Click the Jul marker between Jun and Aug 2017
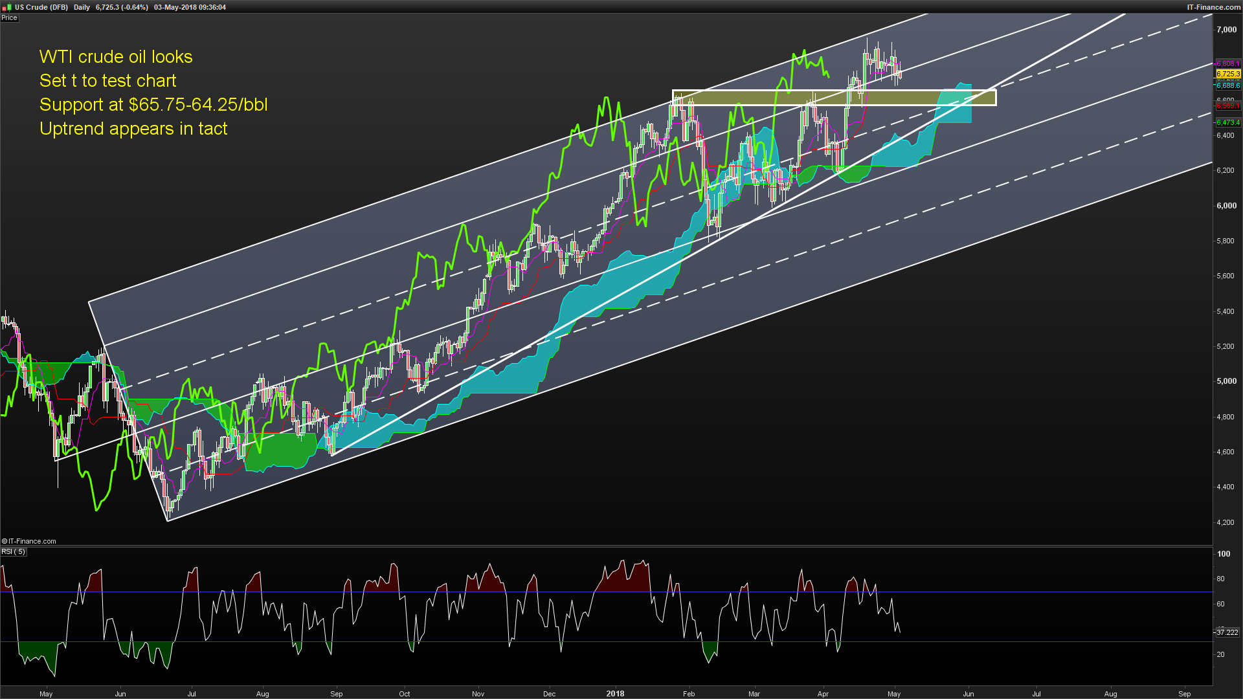The image size is (1243, 699). 192,694
